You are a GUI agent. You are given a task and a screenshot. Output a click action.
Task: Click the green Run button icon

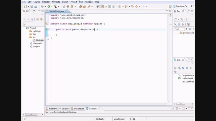tap(49, 6)
